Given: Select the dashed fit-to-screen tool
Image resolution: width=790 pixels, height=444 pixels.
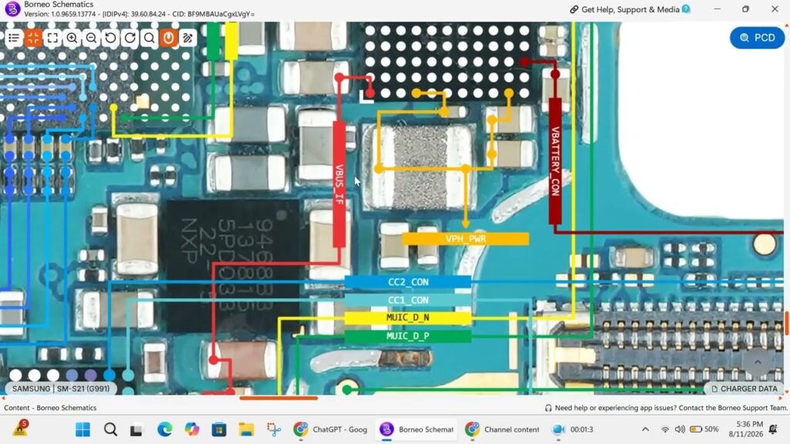Looking at the screenshot, I should (x=52, y=38).
